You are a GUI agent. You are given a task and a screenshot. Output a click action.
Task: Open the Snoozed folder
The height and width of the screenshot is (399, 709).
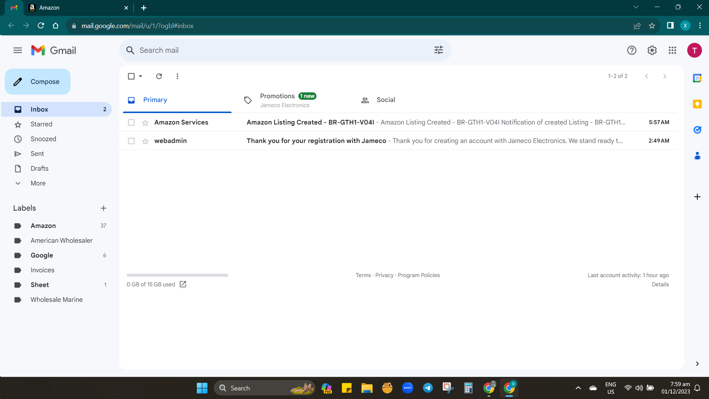click(56, 139)
